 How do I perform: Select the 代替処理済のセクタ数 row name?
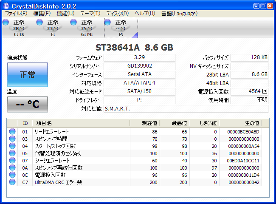point(58,153)
